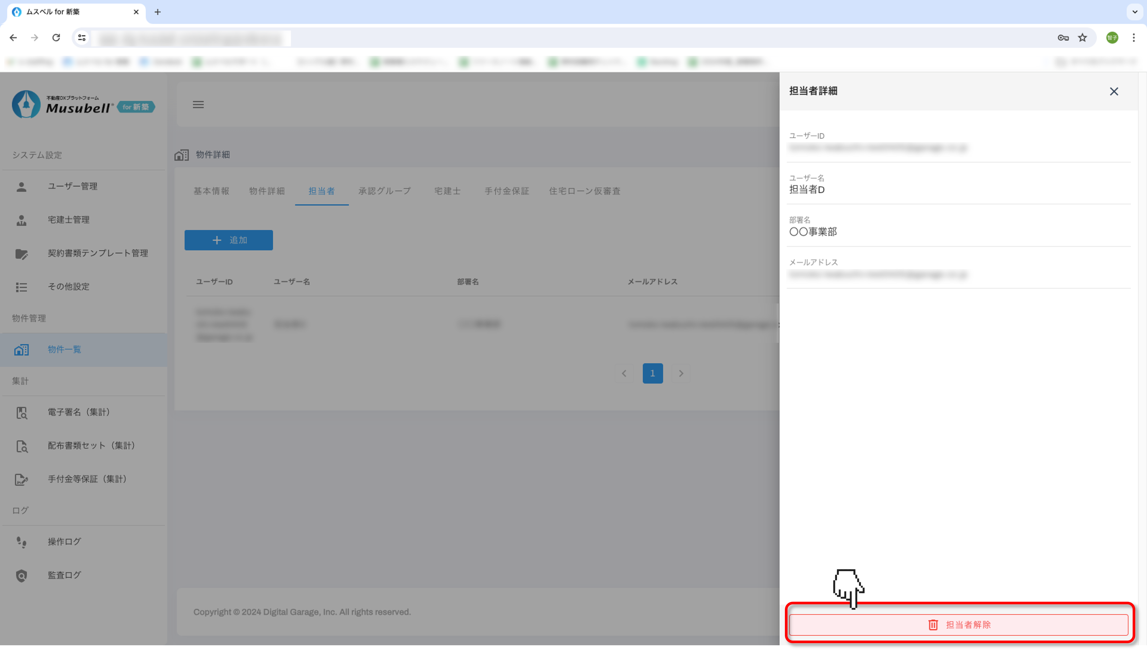1147x651 pixels.
Task: Go to previous page chevron
Action: tap(624, 373)
